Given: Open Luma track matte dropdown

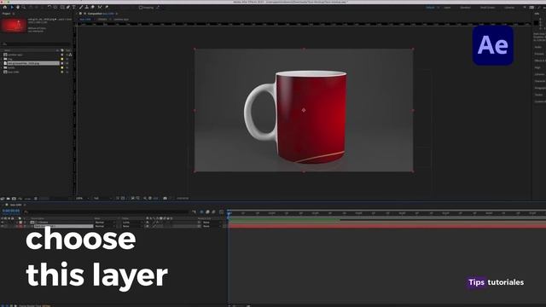Looking at the screenshot, I should click(x=133, y=222).
